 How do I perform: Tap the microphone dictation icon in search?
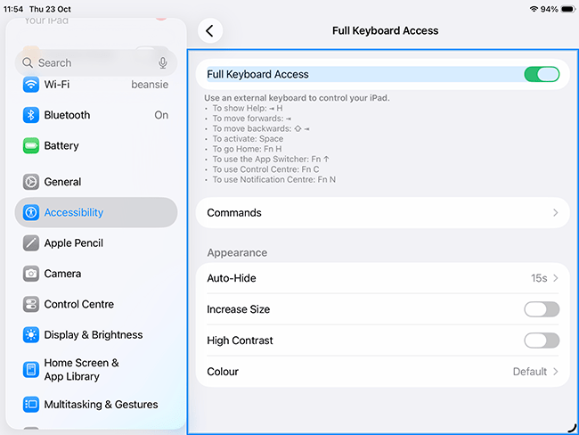(x=163, y=63)
